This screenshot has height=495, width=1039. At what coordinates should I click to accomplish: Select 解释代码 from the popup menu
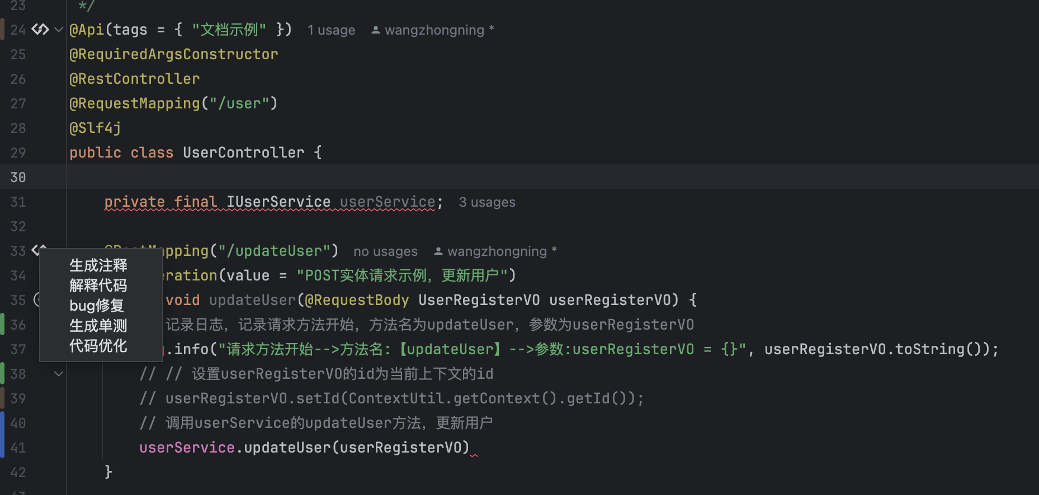pos(98,285)
